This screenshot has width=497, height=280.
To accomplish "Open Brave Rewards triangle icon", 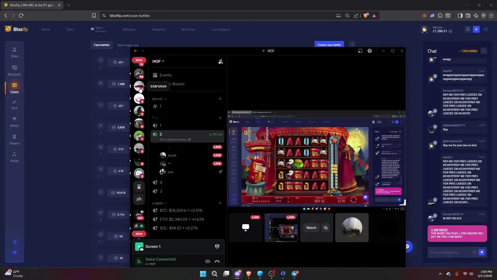I will (374, 16).
